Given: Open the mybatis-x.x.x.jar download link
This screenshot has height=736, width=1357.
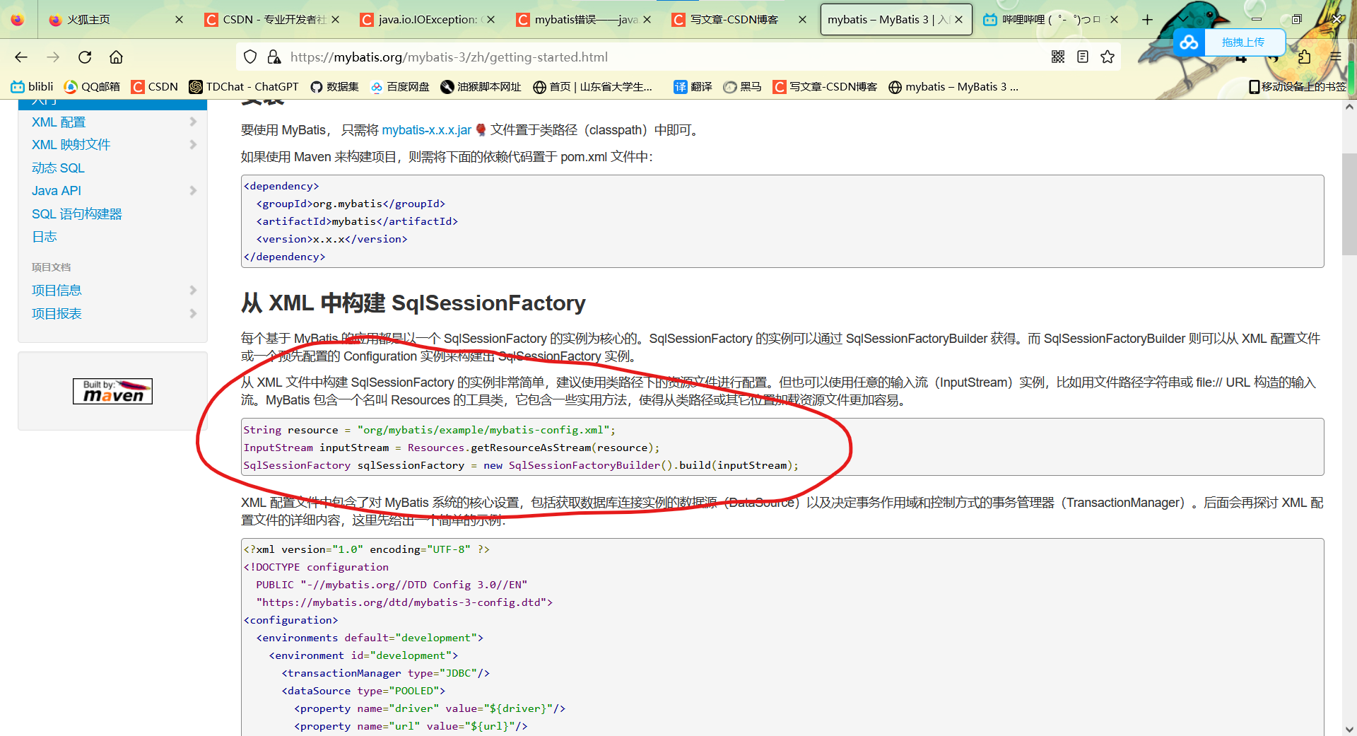Looking at the screenshot, I should [426, 130].
